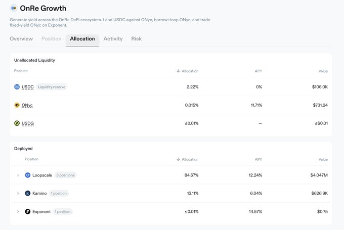Click the Loopscale APY 12.24%
The height and width of the screenshot is (230, 344).
pyautogui.click(x=255, y=175)
